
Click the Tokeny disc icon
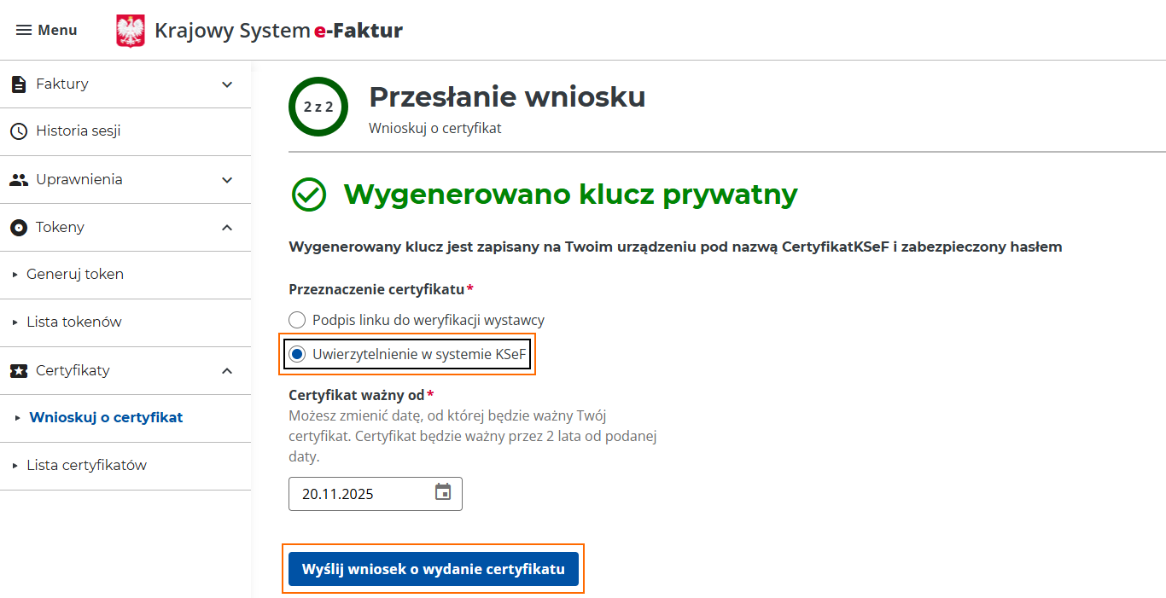coord(18,227)
